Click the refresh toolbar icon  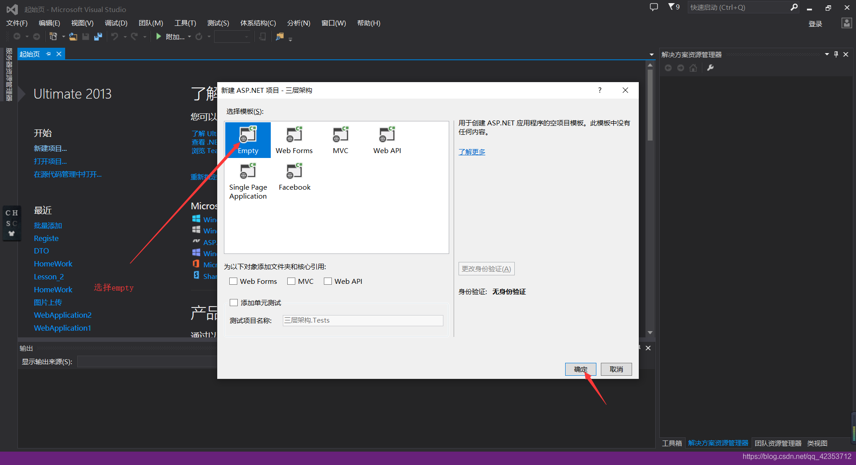[199, 37]
